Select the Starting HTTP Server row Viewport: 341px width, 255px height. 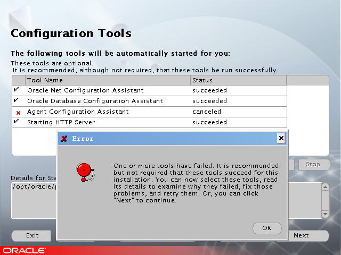pos(149,122)
